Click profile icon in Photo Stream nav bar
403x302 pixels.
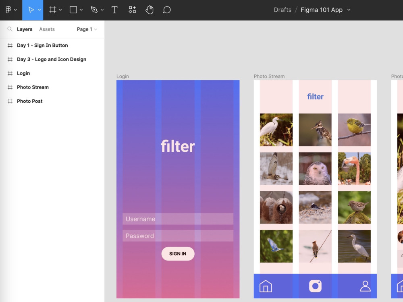click(365, 286)
